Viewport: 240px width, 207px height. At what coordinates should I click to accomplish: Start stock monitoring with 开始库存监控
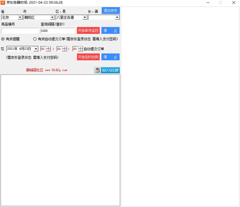coord(88,30)
